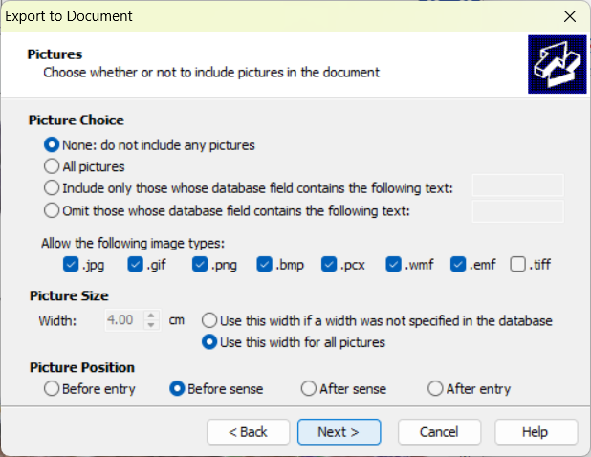Screen dimensions: 591x457
Task: Choose 'Omit those whose database field' option
Action: tap(52, 210)
